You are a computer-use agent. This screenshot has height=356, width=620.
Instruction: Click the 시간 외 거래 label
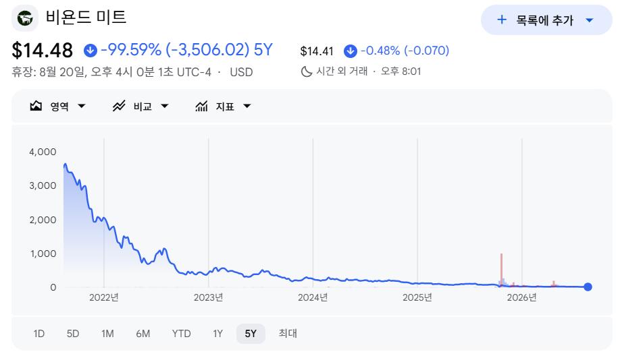(342, 71)
